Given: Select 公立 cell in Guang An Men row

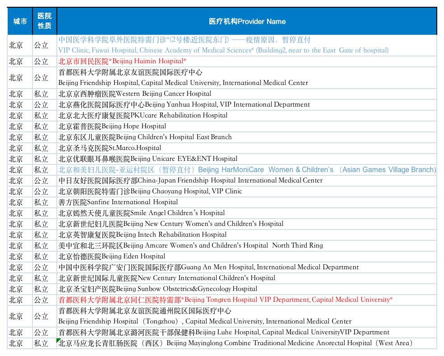Looking at the screenshot, I should pos(45,267).
